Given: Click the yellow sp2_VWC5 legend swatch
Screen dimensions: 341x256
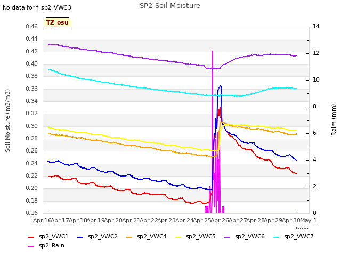Looking at the screenshot, I should click(x=178, y=237).
